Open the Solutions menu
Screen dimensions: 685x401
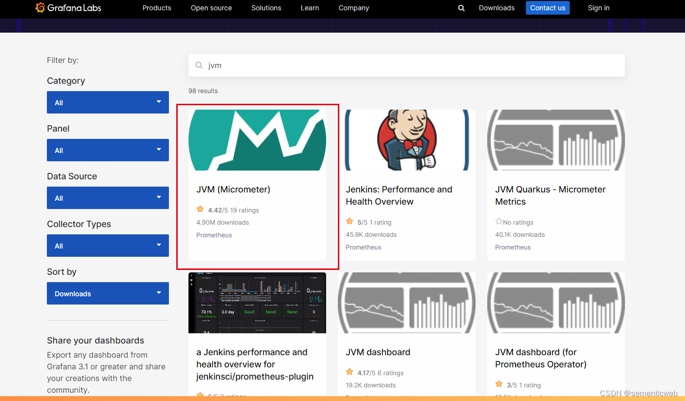[x=266, y=8]
